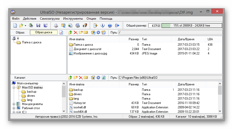Click the green refresh icon in catalog toolbar
Viewport: 233px width, 129px height.
pos(104,77)
